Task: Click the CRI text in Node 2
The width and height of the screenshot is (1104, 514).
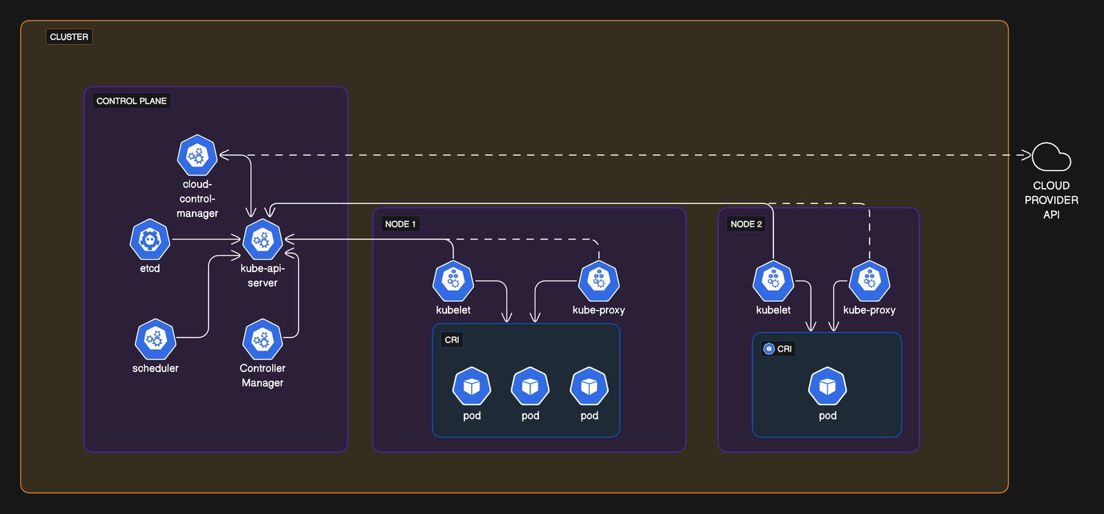Action: pos(785,349)
